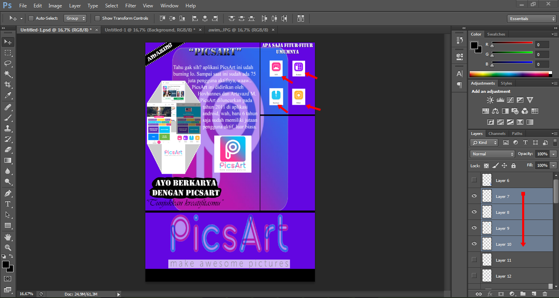Viewport: 559px width, 298px height.
Task: Select the Dodge tool
Action: click(8, 181)
